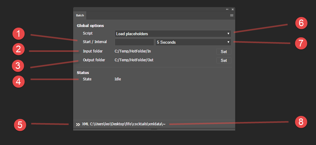This screenshot has width=316, height=145.
Task: Click the red callout circle numbered 1
Action: pos(19,34)
